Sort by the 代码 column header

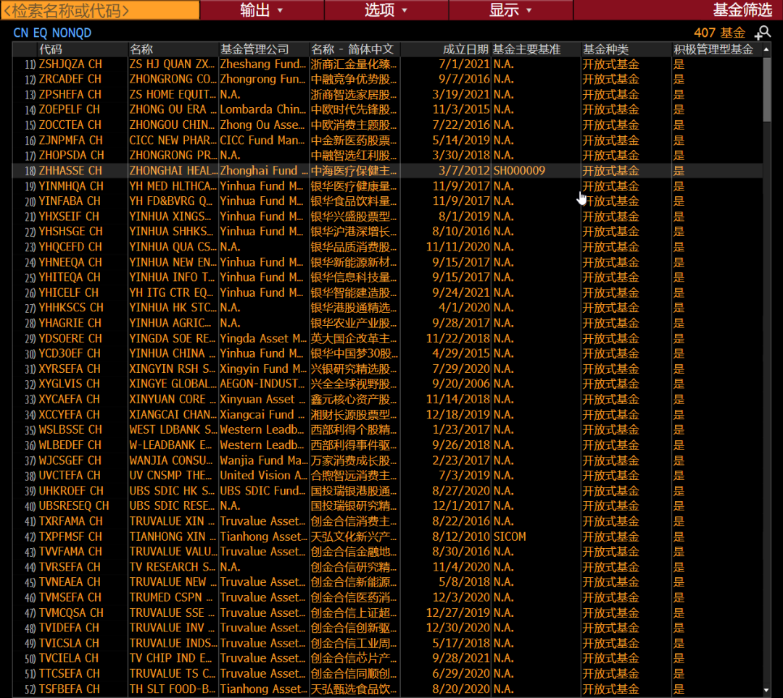click(51, 49)
